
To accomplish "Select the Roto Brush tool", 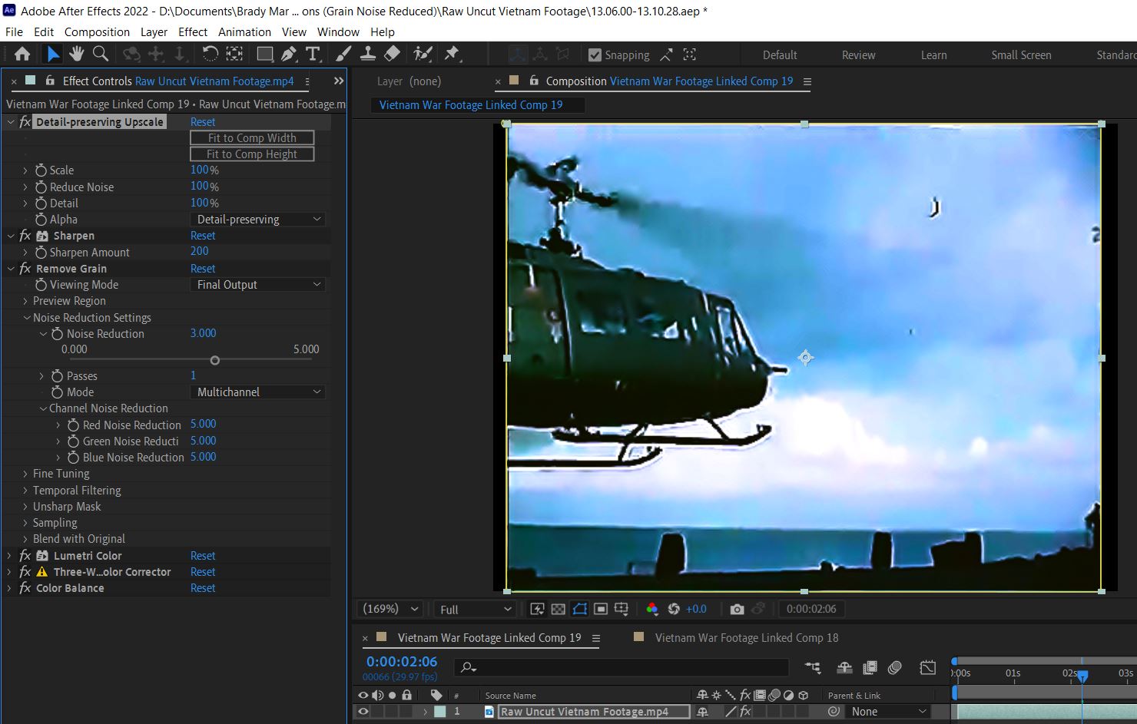I will tap(423, 54).
